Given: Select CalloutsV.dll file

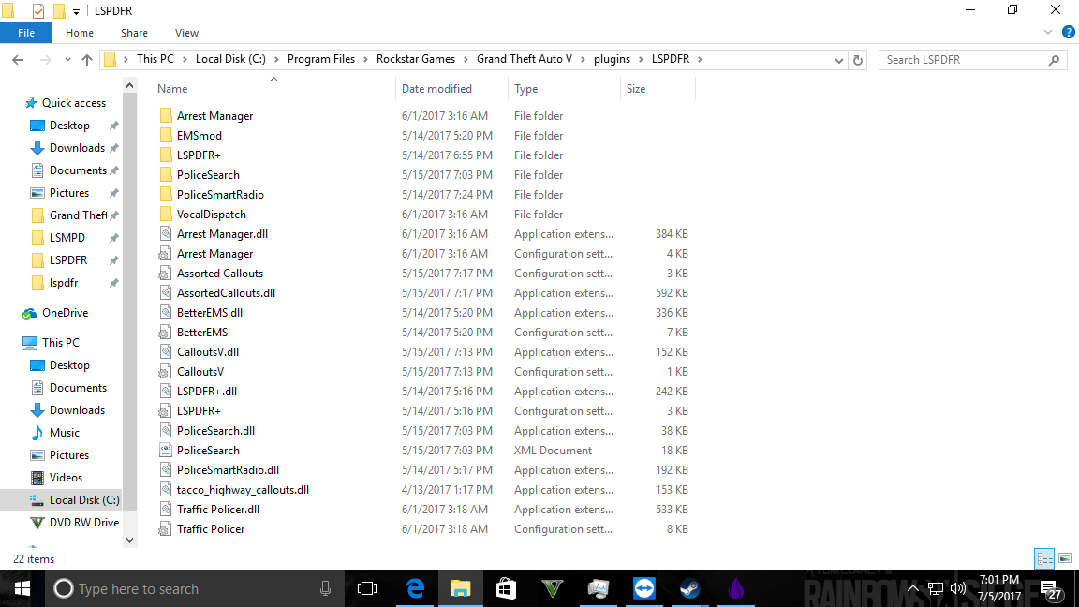Looking at the screenshot, I should point(208,352).
